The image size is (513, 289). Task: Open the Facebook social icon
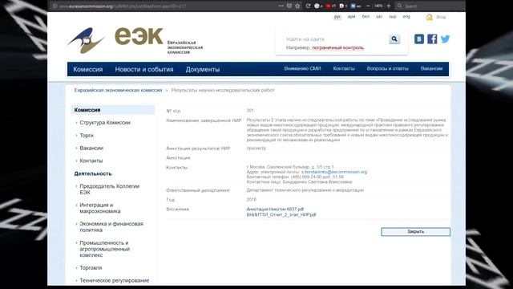pos(432,39)
